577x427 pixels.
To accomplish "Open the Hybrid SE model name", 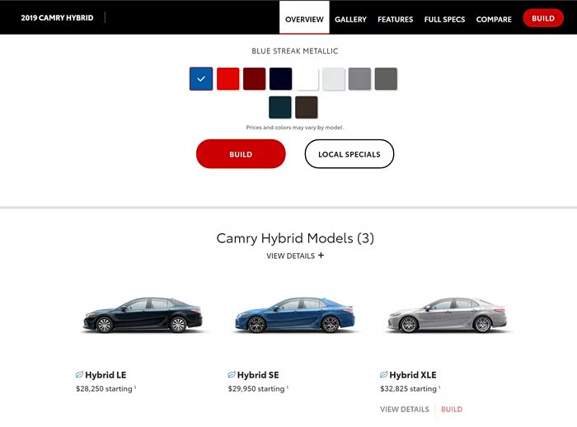I will tap(258, 375).
